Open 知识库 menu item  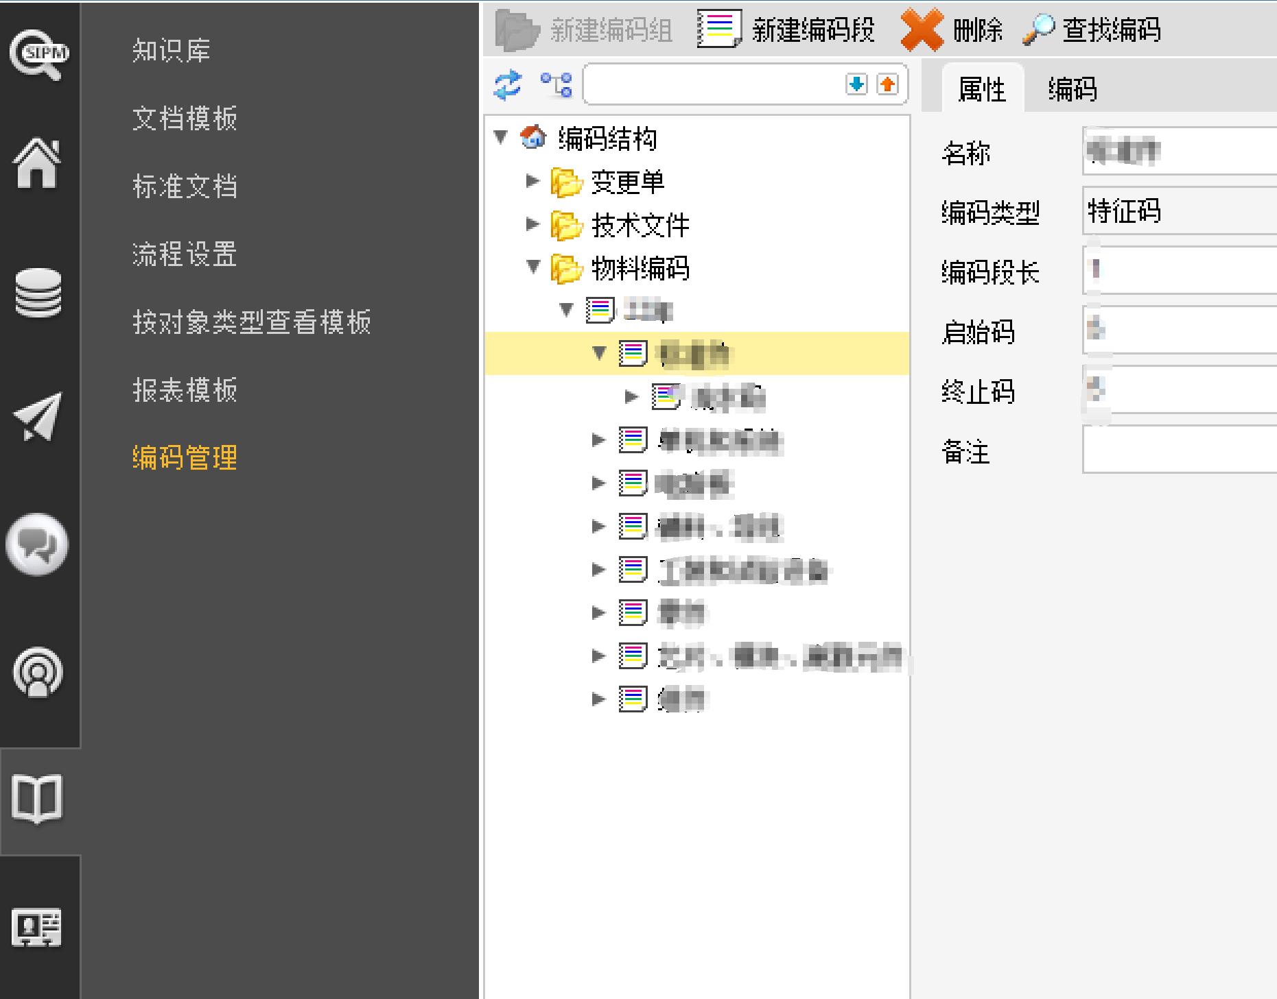tap(172, 51)
